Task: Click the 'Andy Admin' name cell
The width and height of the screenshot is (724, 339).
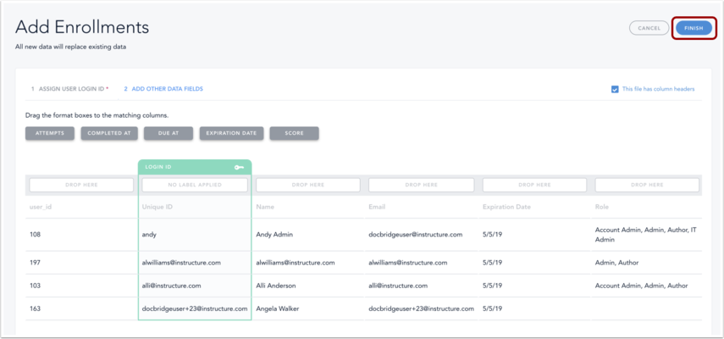Action: coord(274,235)
